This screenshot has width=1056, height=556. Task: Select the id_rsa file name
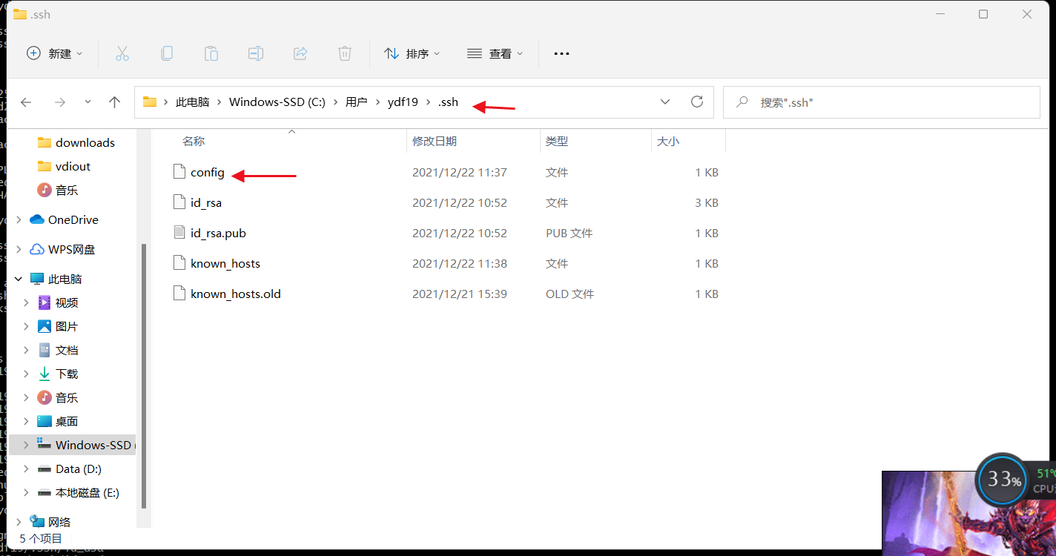click(206, 202)
